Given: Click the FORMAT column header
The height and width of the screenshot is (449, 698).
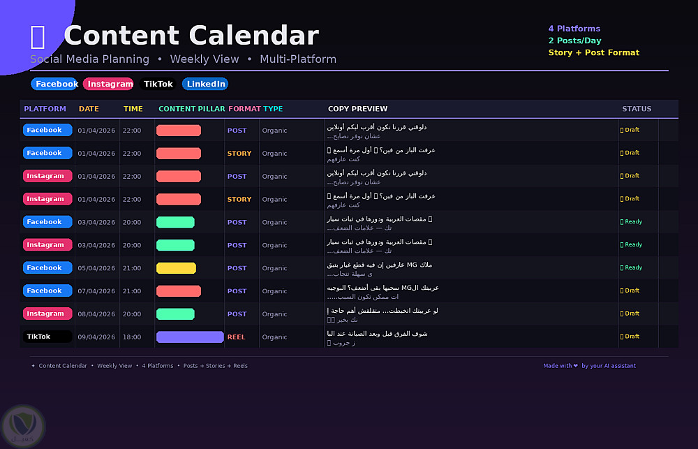Looking at the screenshot, I should [x=244, y=109].
